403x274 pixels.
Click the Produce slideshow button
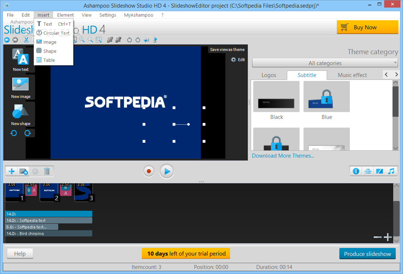[368, 254]
